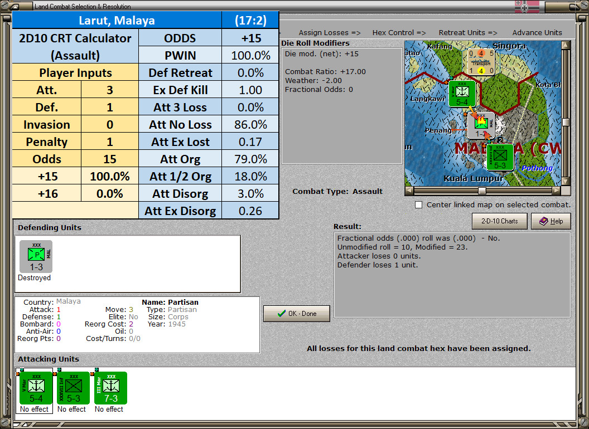589x429 pixels.
Task: Click the Transport counter on the map
Action: (x=480, y=62)
